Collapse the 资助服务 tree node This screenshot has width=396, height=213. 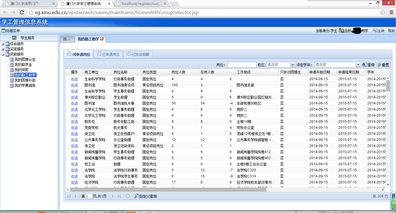tap(3, 54)
